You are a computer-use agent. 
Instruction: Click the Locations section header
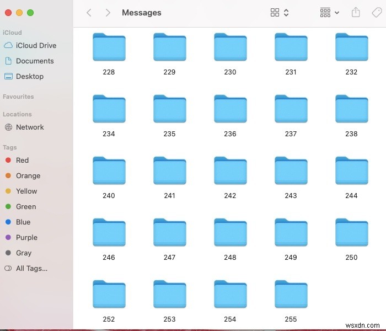17,114
